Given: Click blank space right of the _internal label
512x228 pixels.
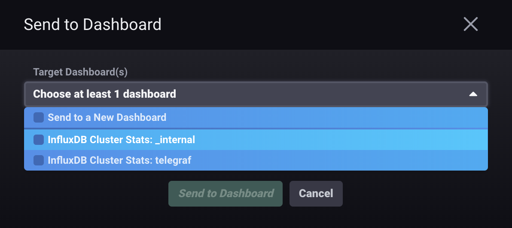Looking at the screenshot, I should coord(344,140).
